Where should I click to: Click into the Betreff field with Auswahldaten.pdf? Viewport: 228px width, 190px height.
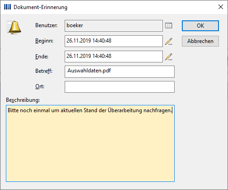pyautogui.click(x=119, y=71)
